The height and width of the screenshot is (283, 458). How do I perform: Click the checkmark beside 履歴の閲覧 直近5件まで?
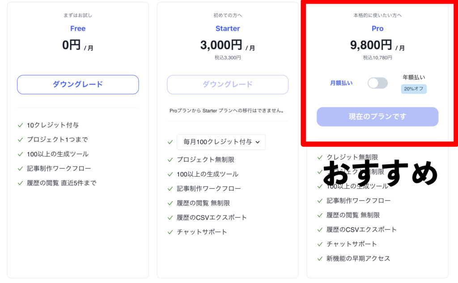(20, 183)
